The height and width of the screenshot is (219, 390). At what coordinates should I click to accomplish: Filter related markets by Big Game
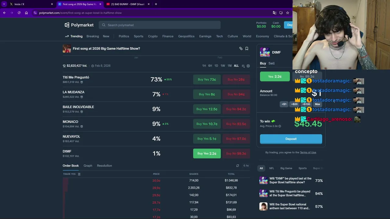(286, 168)
